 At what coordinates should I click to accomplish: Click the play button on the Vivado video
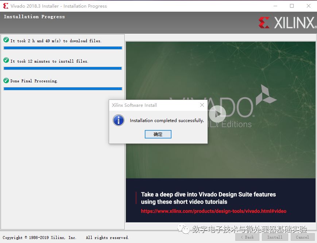point(218,114)
